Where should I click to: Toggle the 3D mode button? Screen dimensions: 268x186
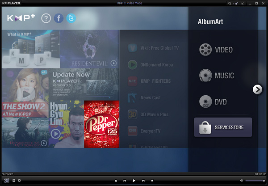(7, 180)
